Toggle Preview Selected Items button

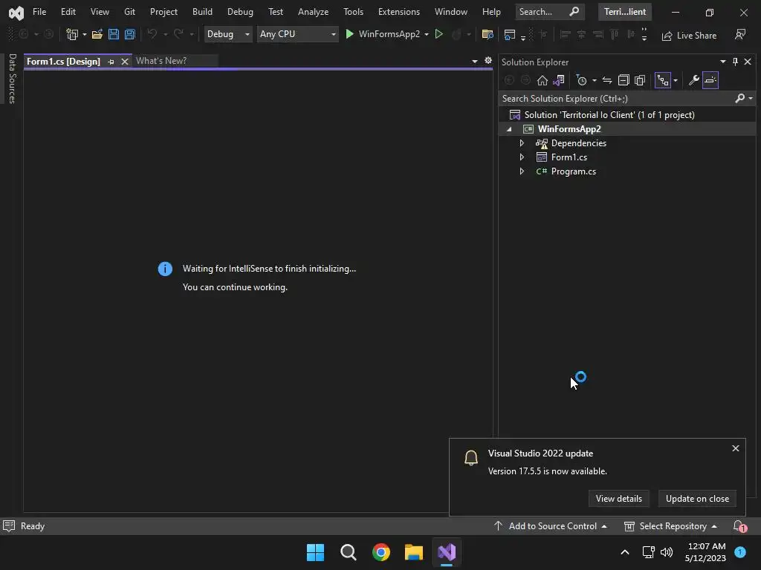pyautogui.click(x=710, y=80)
